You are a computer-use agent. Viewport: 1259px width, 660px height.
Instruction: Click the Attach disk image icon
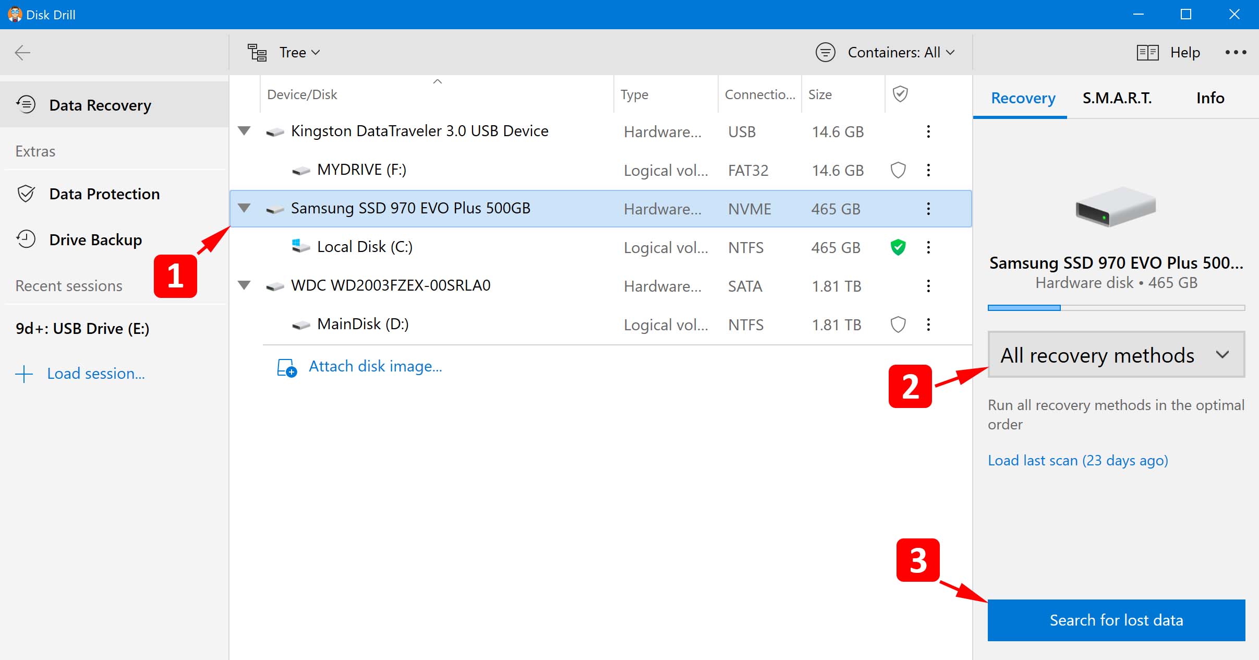pyautogui.click(x=287, y=367)
